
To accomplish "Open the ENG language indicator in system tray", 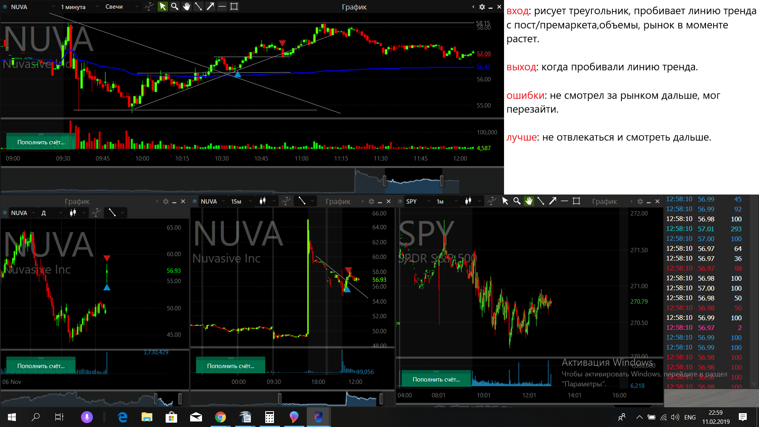I will coord(690,417).
